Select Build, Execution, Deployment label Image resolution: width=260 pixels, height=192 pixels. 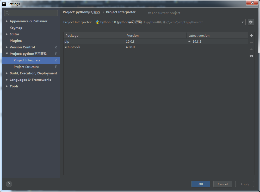(33, 73)
